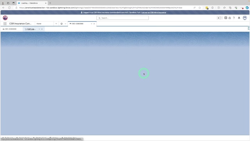The height and width of the screenshot is (141, 250).
Task: Open the browser Workspaces icon
Action: 8,3
